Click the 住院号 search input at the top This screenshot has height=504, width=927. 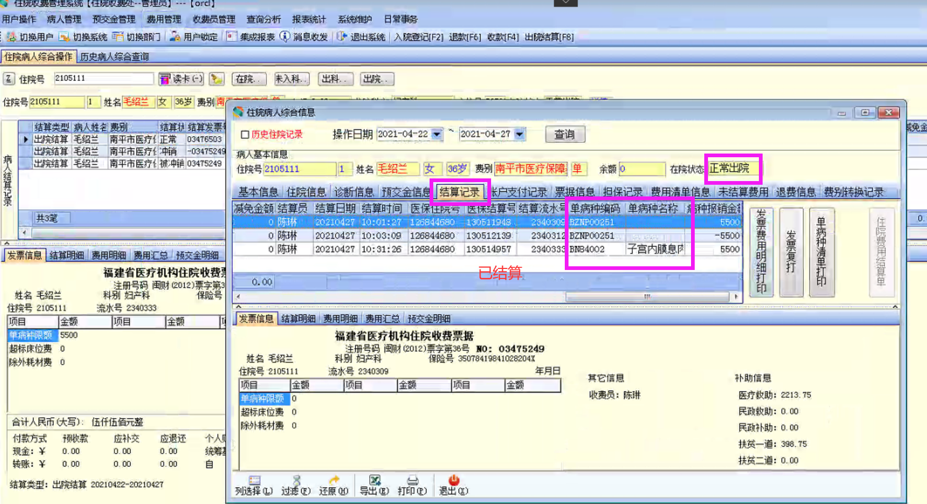(x=103, y=79)
